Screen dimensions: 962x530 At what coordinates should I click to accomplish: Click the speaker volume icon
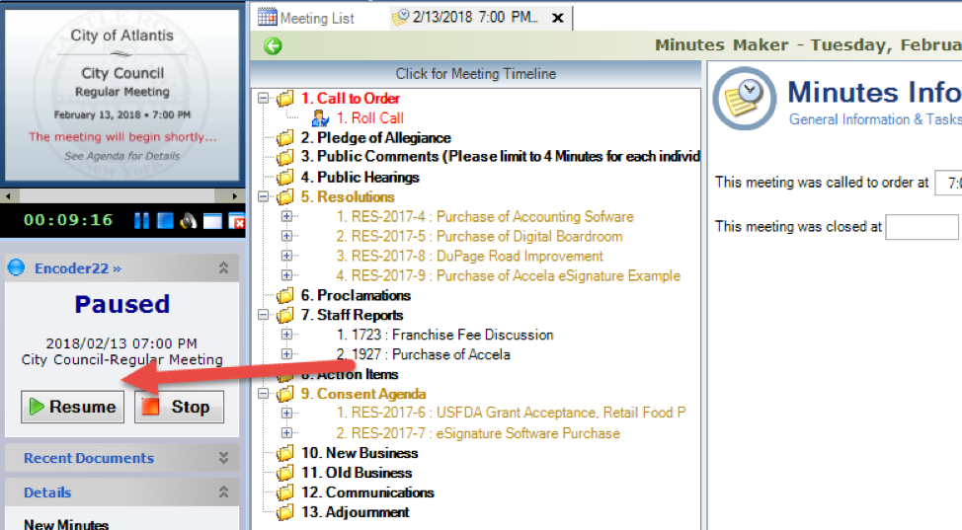[189, 221]
